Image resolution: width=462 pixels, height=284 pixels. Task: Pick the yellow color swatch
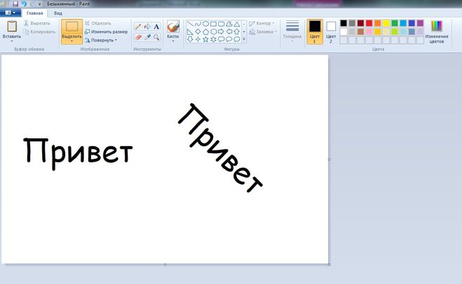[386, 23]
